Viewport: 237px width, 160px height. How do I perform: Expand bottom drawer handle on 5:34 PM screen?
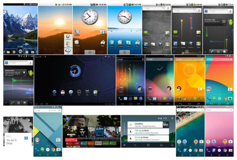coord(157,53)
